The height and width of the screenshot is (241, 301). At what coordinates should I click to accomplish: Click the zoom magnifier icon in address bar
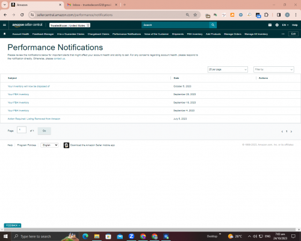click(x=187, y=15)
